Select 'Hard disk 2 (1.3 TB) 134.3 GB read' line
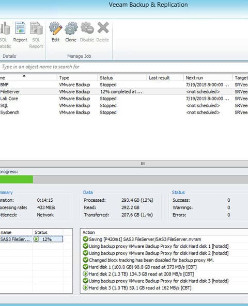This screenshot has height=306, width=248. coord(141,274)
